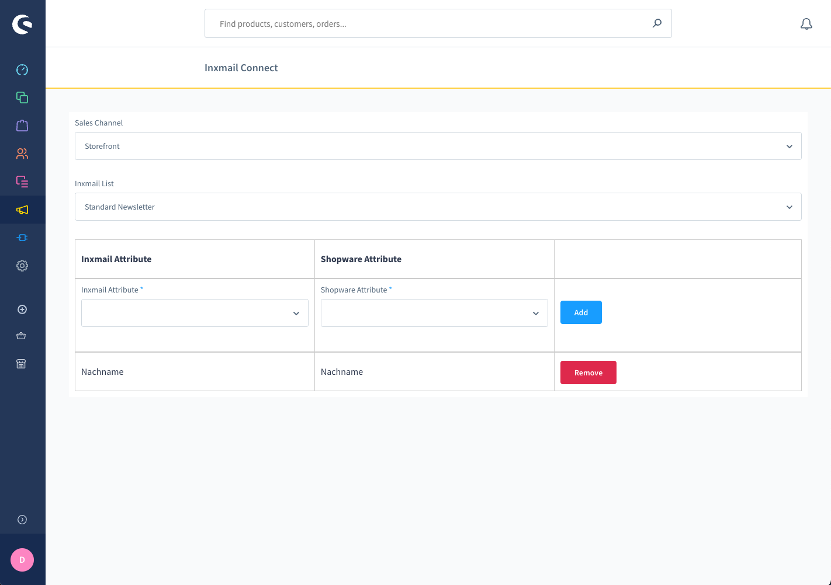Open the Marketing megaphone icon

click(22, 210)
